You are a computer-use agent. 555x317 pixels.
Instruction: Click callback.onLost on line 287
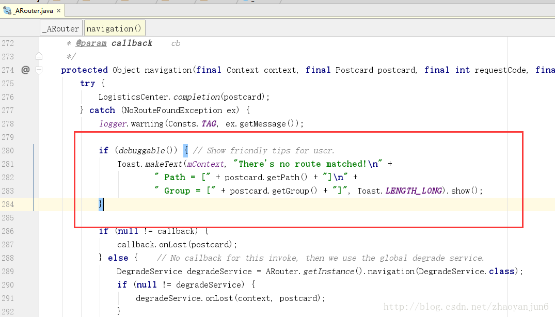coord(151,245)
